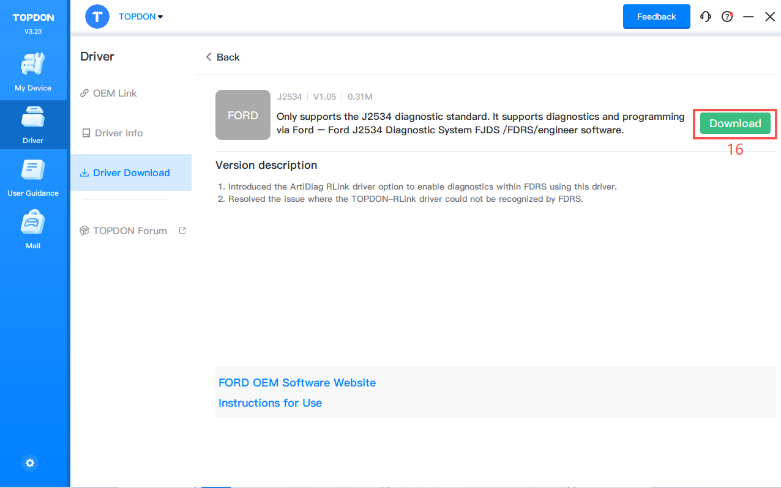The height and width of the screenshot is (488, 781).
Task: Minimize the TOPDON window
Action: tap(748, 17)
